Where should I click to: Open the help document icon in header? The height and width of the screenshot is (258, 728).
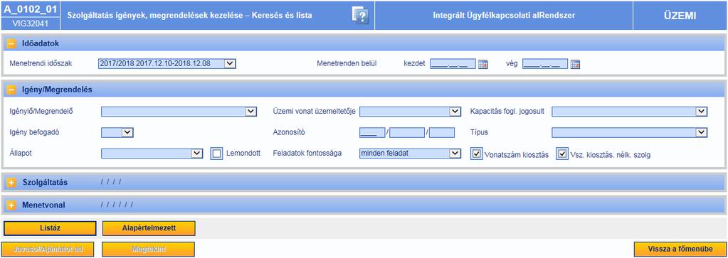[360, 16]
